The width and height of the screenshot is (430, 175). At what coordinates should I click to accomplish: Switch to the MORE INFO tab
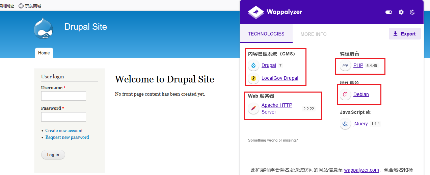314,34
